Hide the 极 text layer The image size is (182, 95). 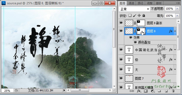pos(121,59)
